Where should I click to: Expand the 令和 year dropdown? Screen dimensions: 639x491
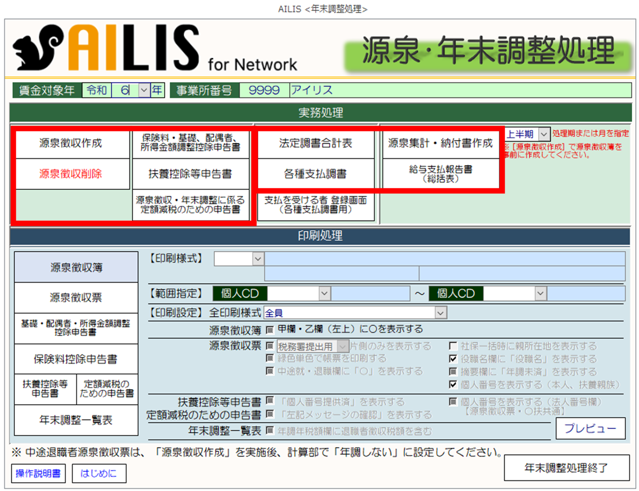pyautogui.click(x=144, y=90)
